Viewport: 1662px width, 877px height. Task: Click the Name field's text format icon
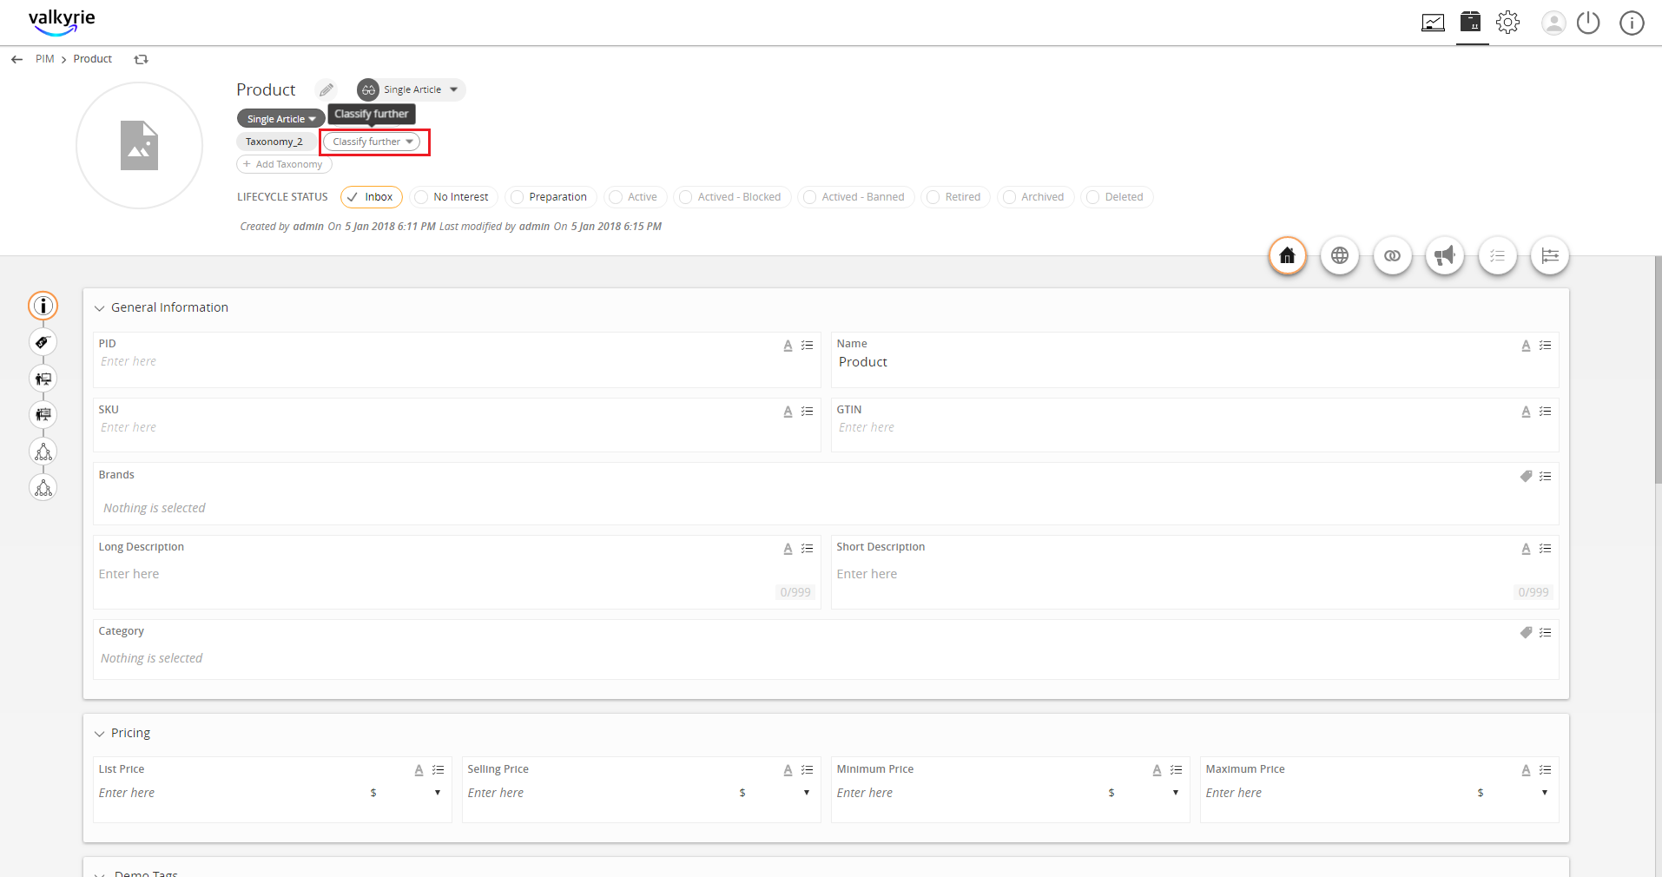1526,346
